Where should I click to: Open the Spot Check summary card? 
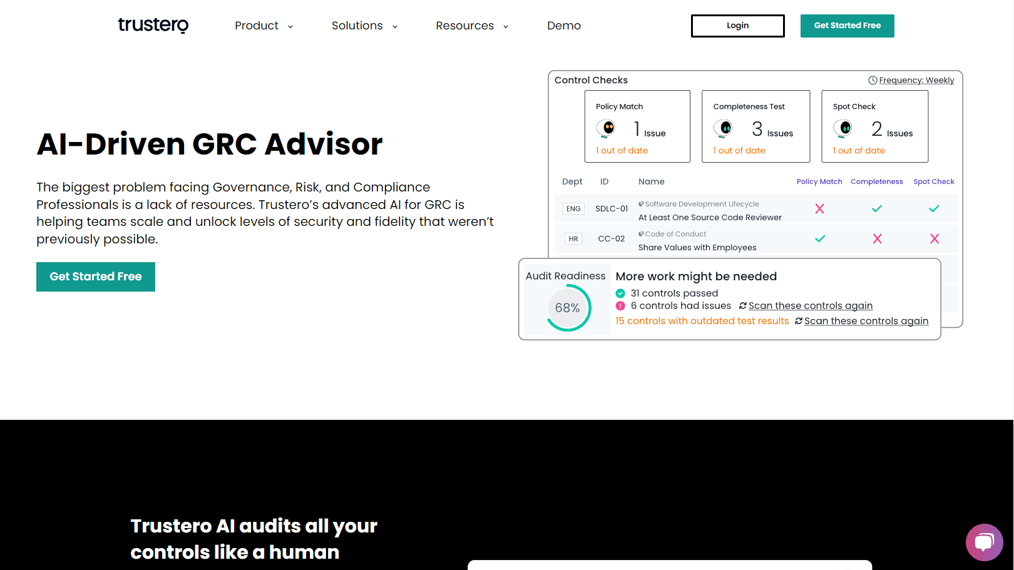(875, 126)
